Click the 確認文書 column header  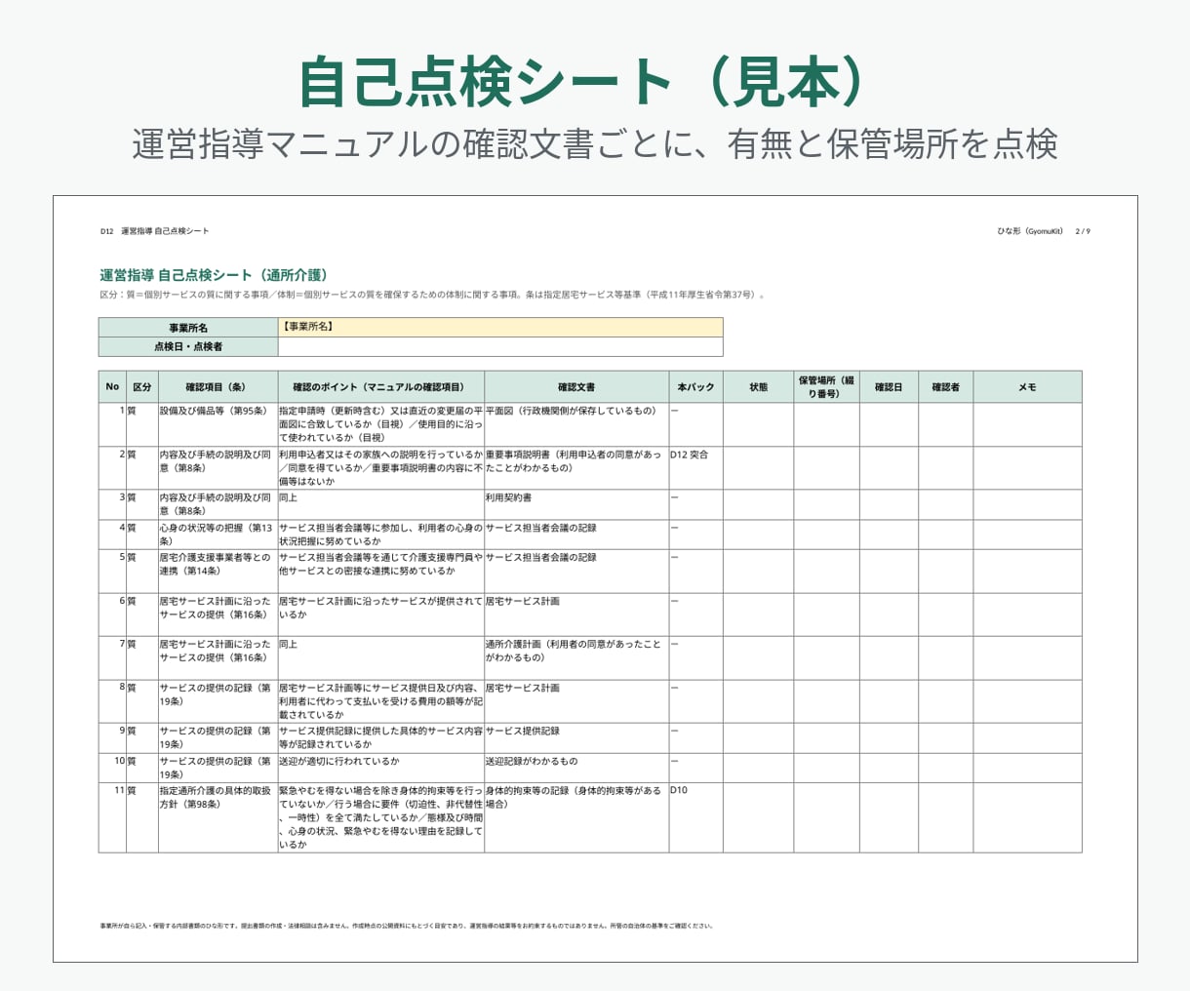click(x=575, y=386)
